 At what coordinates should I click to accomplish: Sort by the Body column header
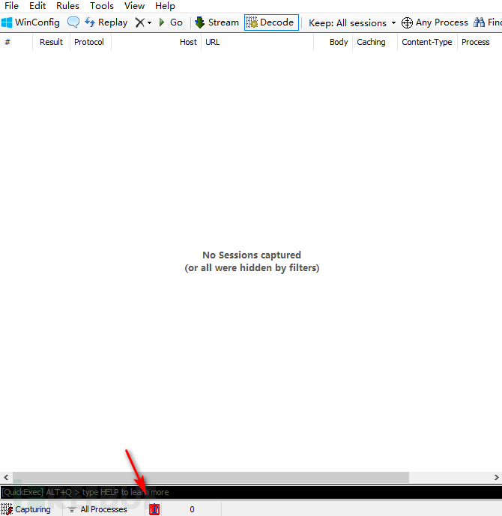pyautogui.click(x=333, y=42)
